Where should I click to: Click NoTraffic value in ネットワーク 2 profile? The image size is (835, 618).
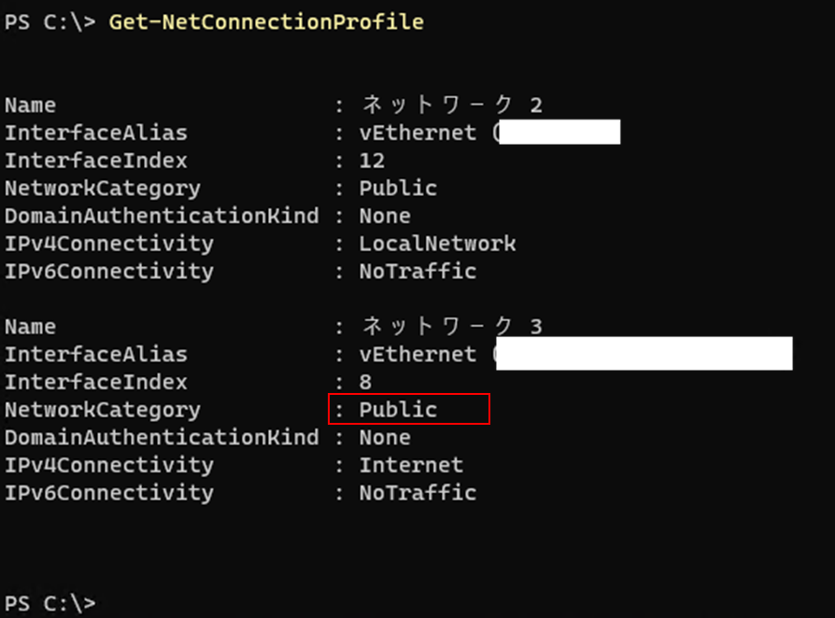pos(417,272)
